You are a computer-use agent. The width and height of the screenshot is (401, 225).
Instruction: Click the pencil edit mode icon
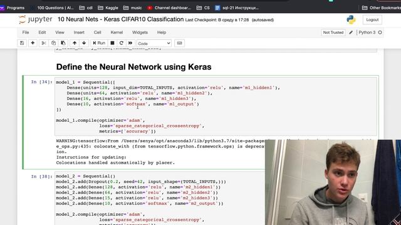click(351, 32)
